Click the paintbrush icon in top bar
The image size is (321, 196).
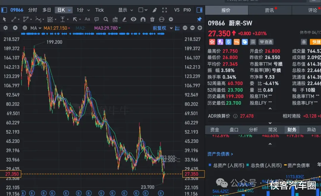tap(155, 10)
